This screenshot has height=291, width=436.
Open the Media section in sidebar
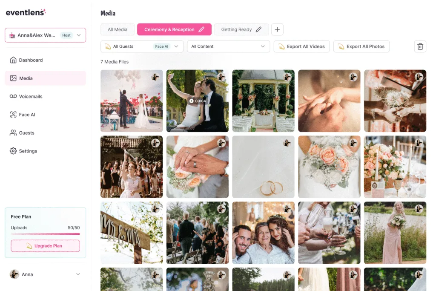[45, 78]
